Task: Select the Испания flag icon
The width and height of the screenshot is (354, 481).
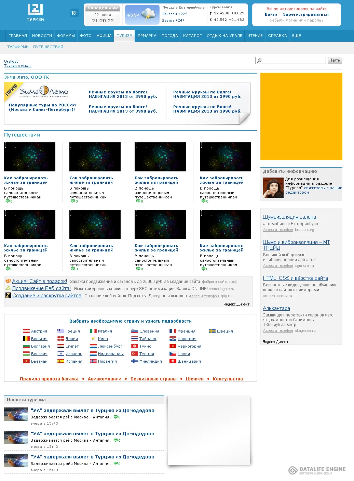Action: tap(61, 361)
